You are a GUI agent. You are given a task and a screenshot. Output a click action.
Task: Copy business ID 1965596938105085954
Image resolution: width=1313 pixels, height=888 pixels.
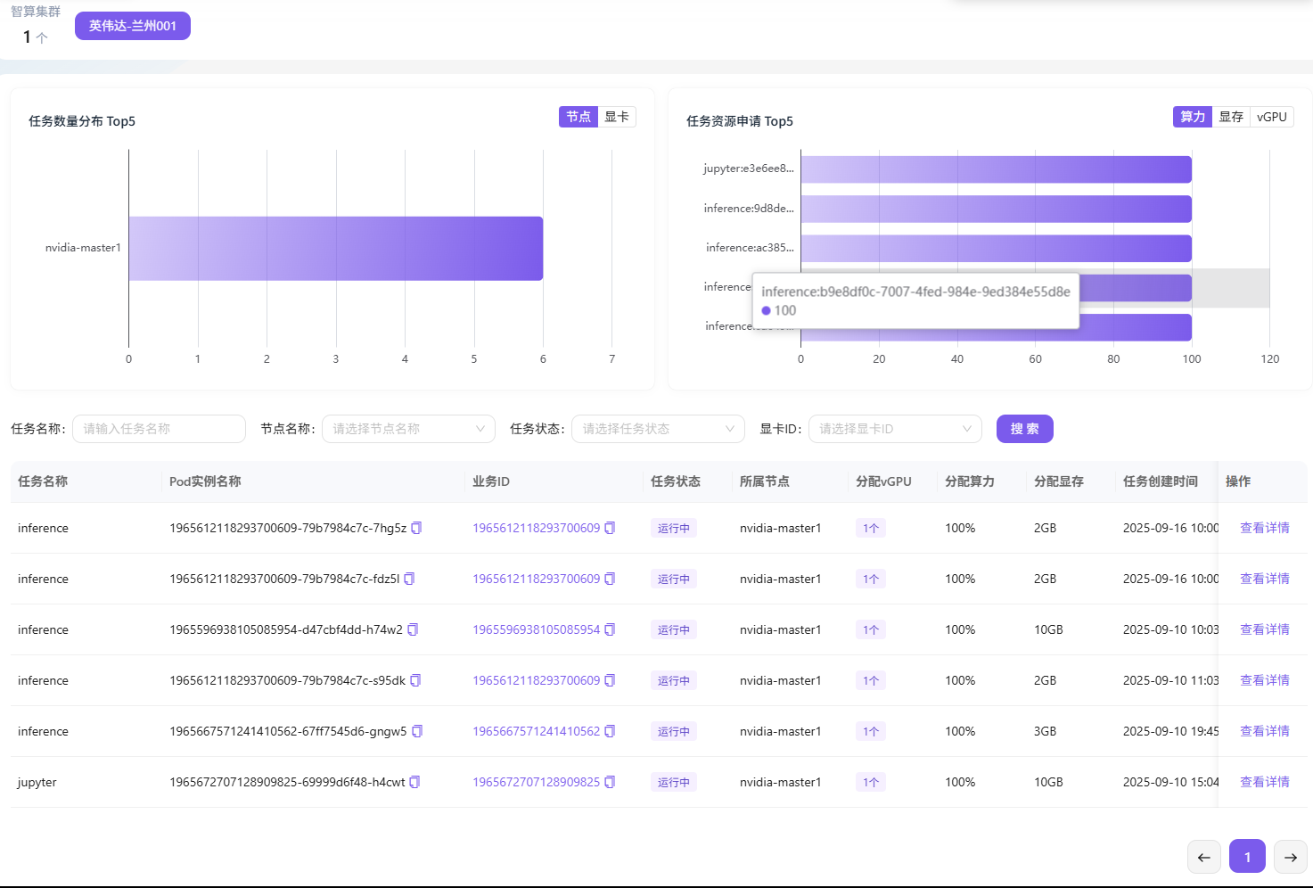pyautogui.click(x=610, y=629)
